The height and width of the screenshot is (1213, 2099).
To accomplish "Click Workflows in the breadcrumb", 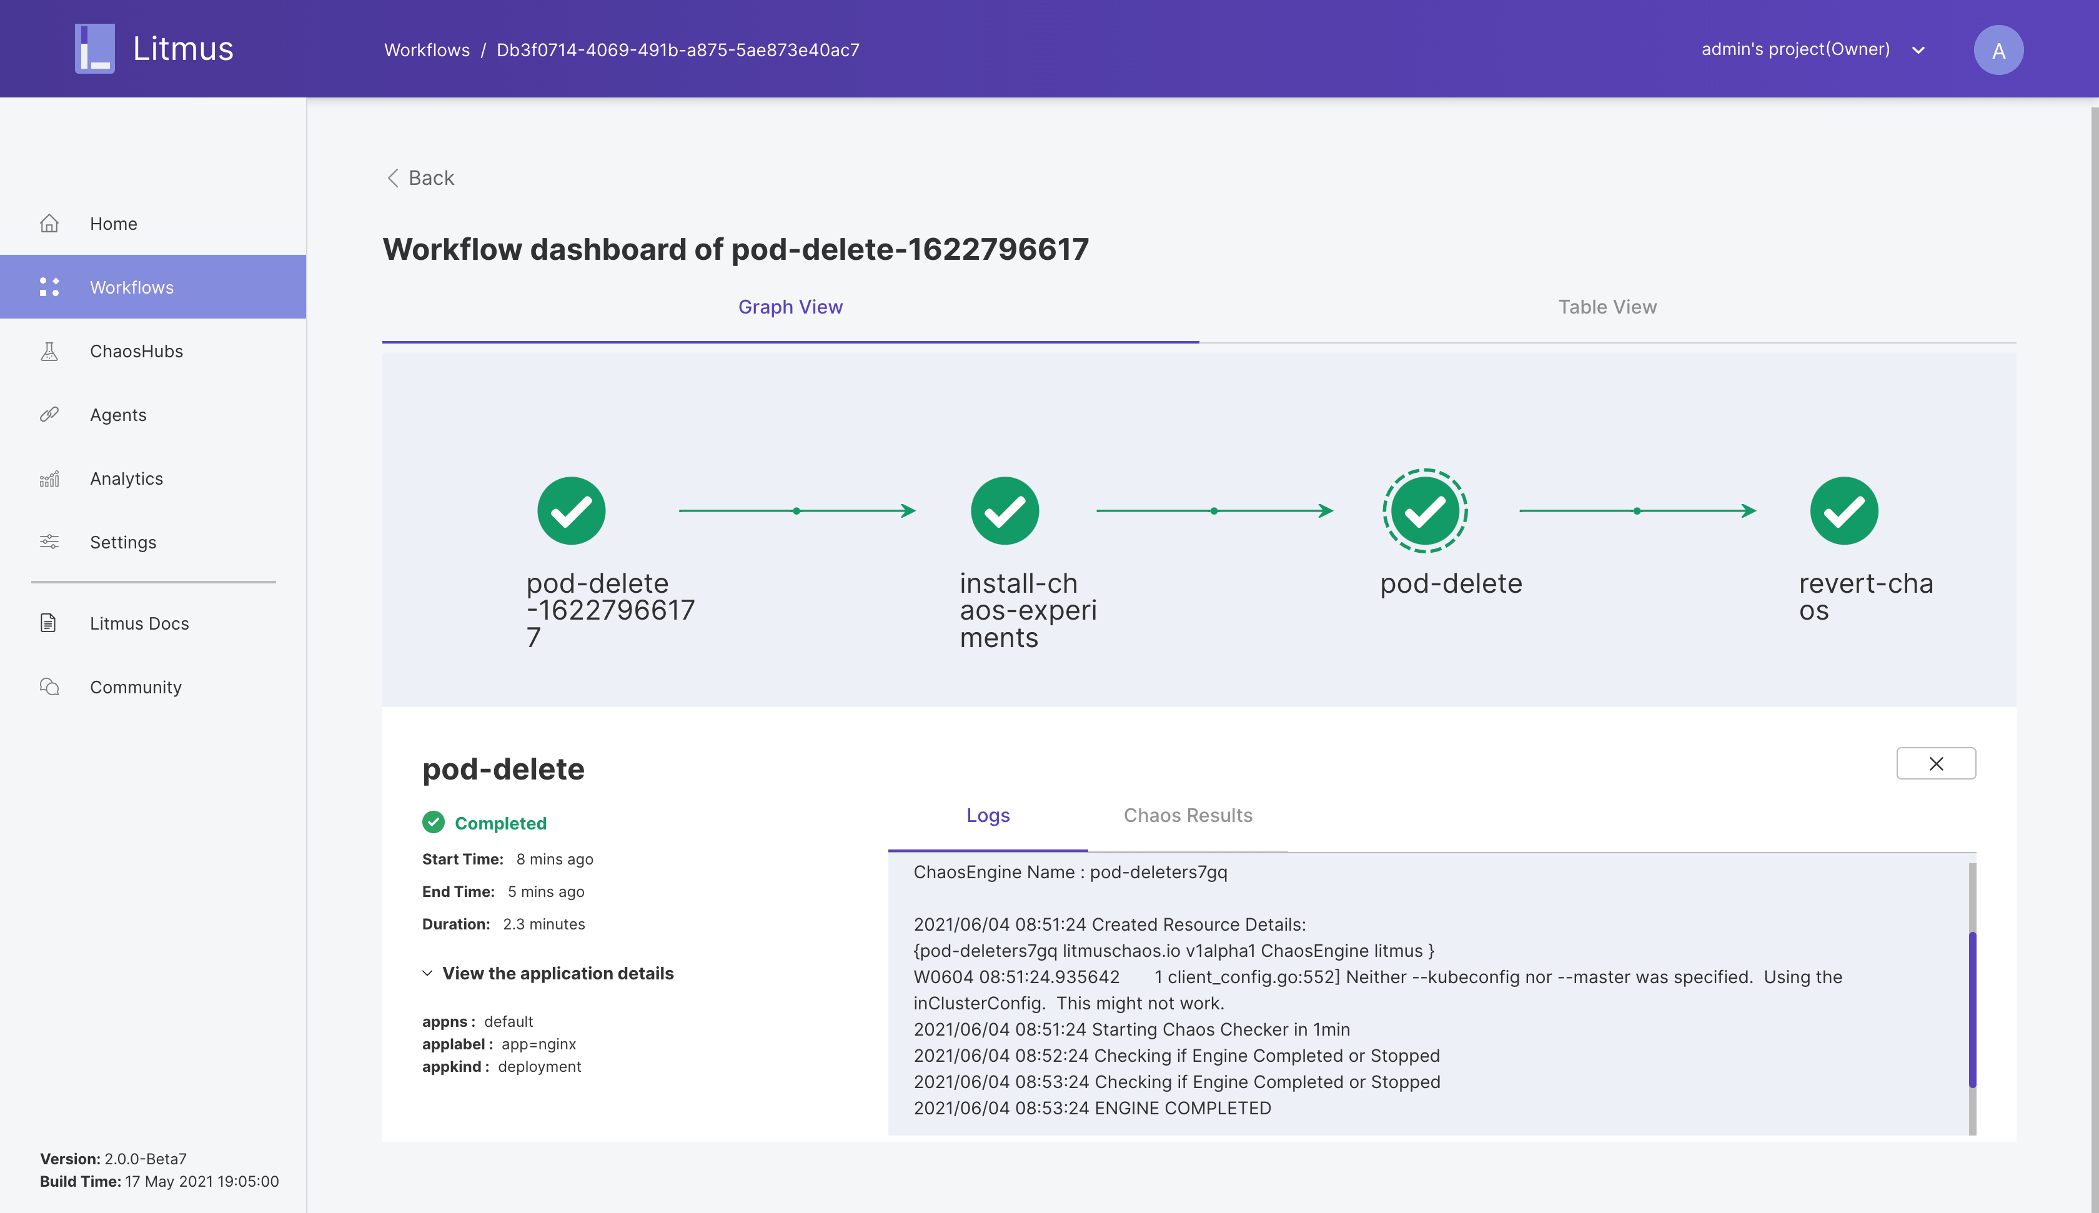I will tap(427, 50).
